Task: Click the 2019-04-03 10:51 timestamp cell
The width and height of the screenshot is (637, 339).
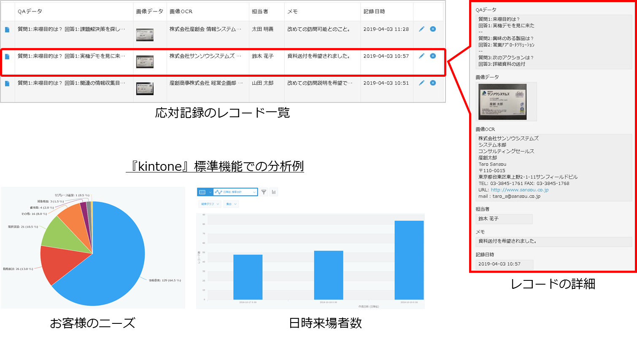Action: [x=386, y=83]
